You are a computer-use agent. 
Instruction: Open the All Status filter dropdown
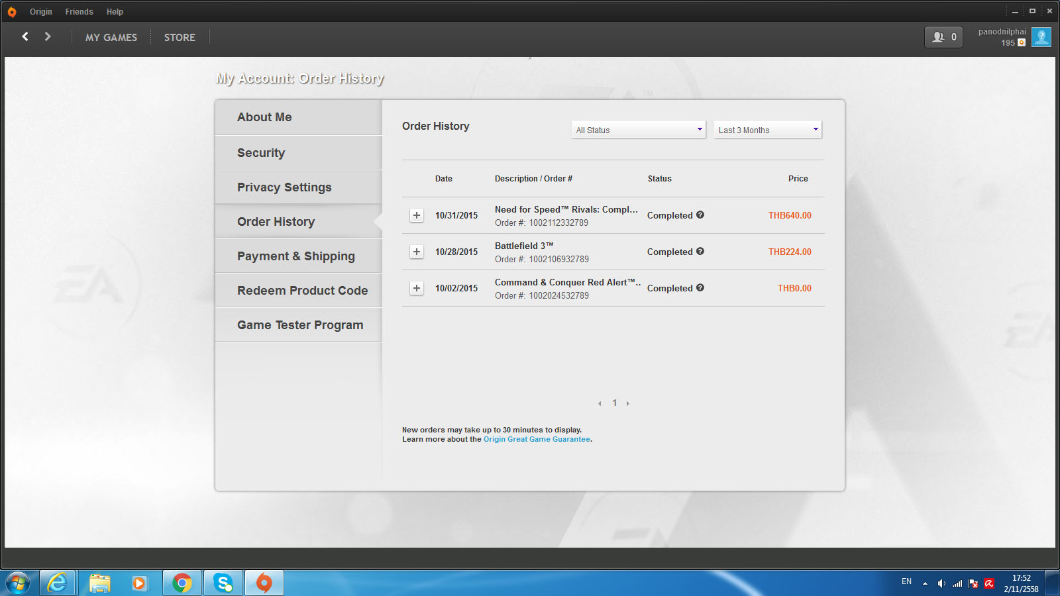[x=639, y=130]
